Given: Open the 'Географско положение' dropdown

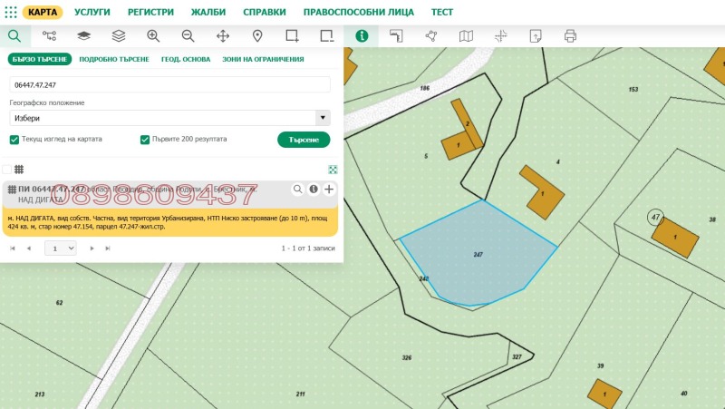Looking at the screenshot, I should 169,118.
